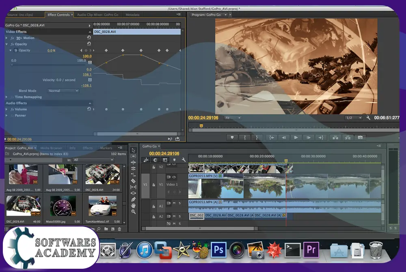This screenshot has height=272, width=406.
Task: Collapse the Opacity effect group
Action: [6, 44]
